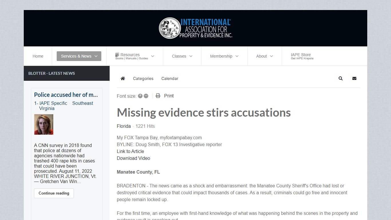Viewport: 391px width, 220px height.
Task: Click the 'Books | Manuals | Guides' subtitle
Action: [x=132, y=58]
